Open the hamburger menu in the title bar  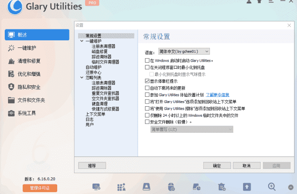(x=271, y=1)
